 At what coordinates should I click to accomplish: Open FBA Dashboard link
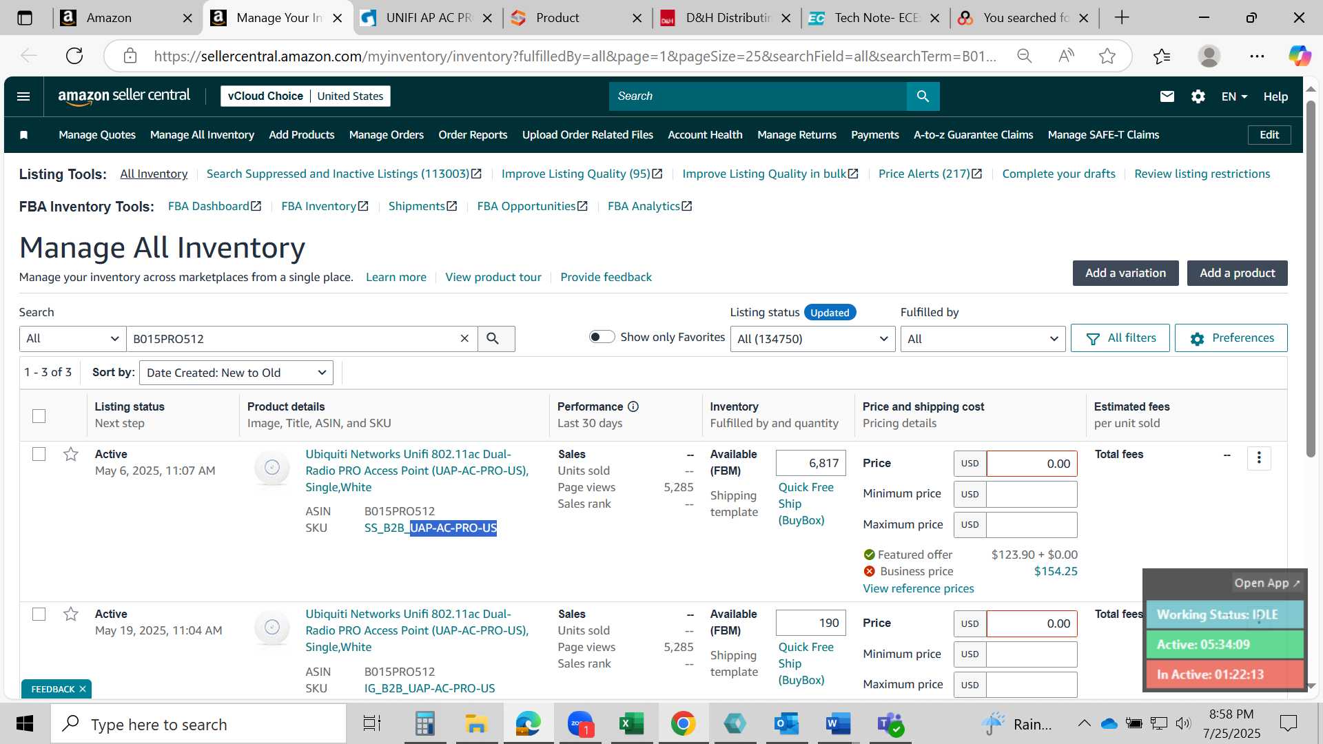point(214,206)
